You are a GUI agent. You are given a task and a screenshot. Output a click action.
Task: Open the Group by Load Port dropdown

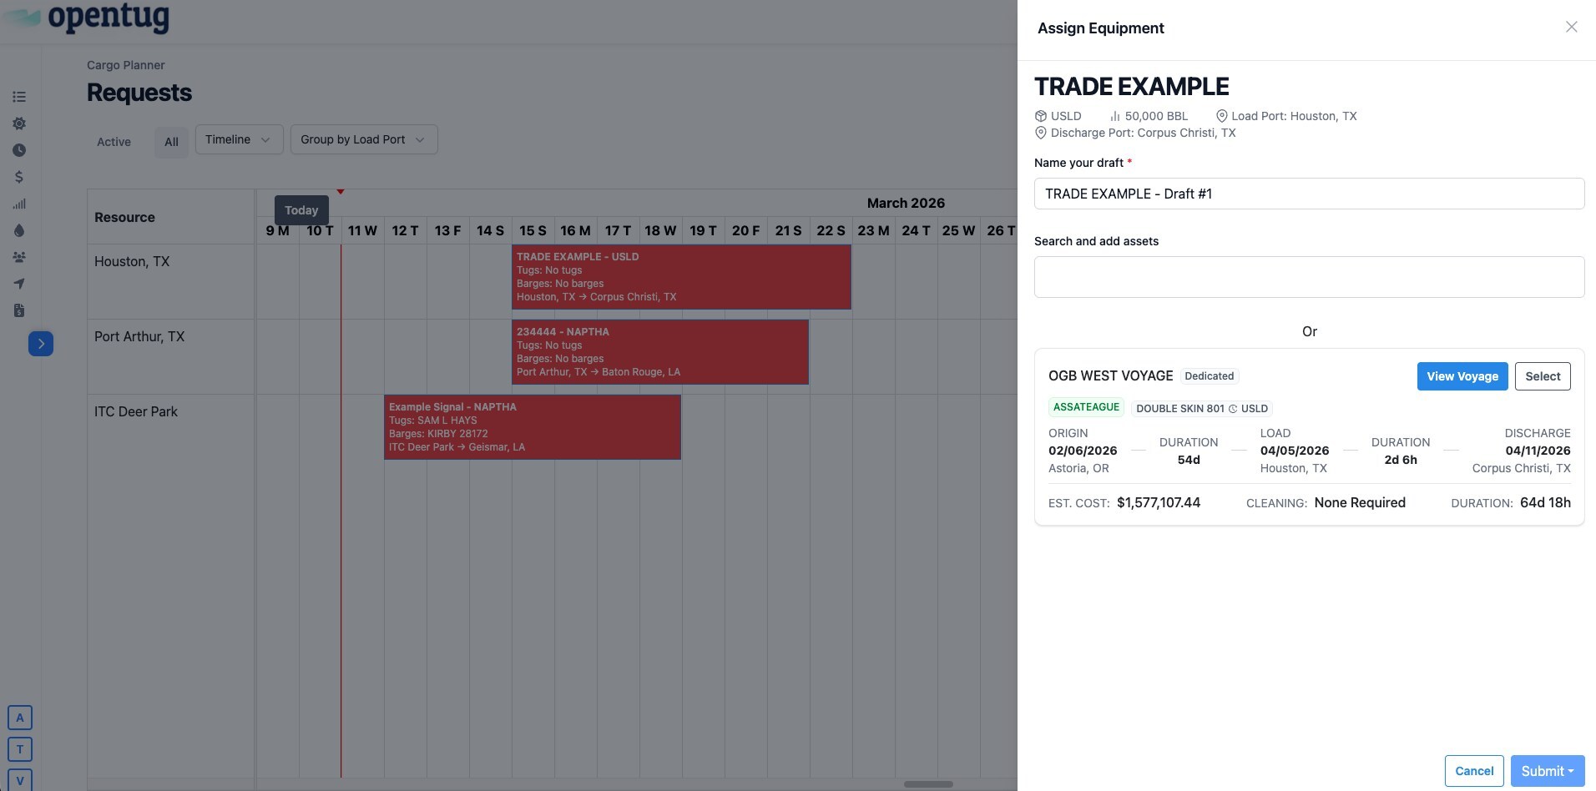pyautogui.click(x=363, y=139)
